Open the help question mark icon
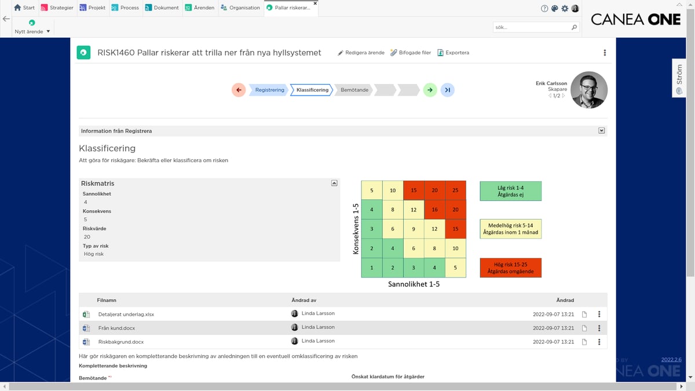This screenshot has height=391, width=695. click(x=544, y=8)
